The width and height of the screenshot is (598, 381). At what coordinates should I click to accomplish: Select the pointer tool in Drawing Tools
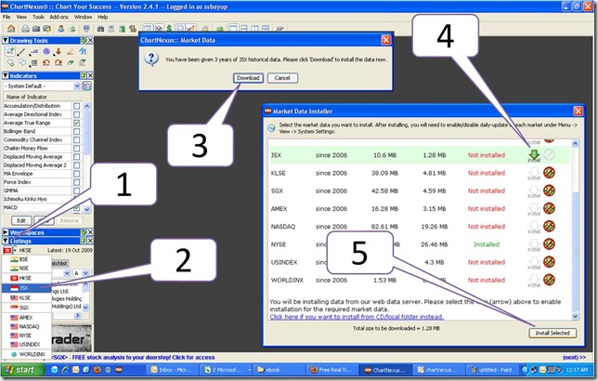click(x=10, y=51)
